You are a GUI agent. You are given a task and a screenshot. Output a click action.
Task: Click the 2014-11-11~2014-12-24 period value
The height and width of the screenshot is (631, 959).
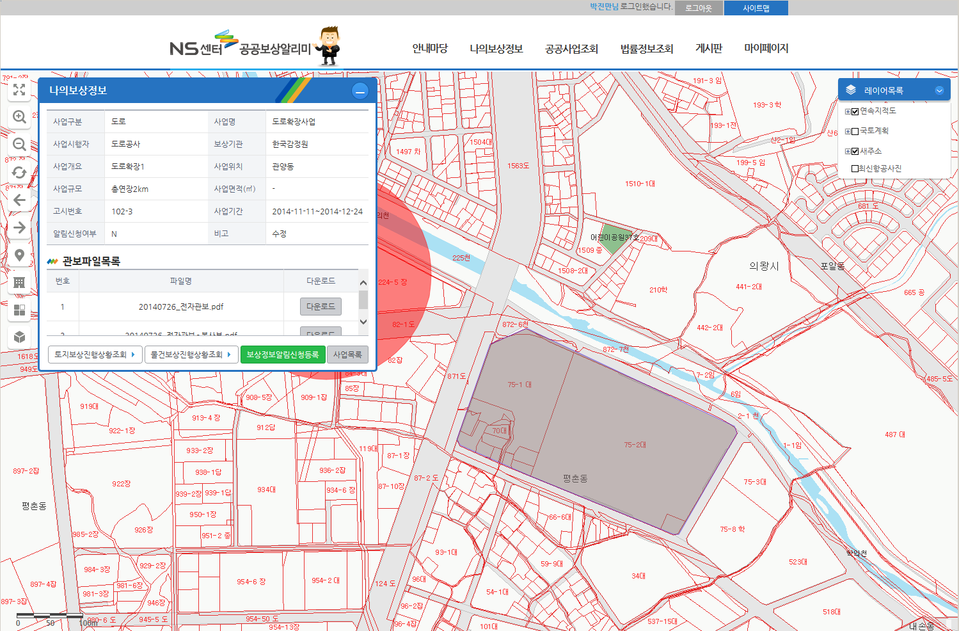click(x=317, y=211)
